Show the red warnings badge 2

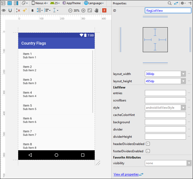(x=104, y=10)
